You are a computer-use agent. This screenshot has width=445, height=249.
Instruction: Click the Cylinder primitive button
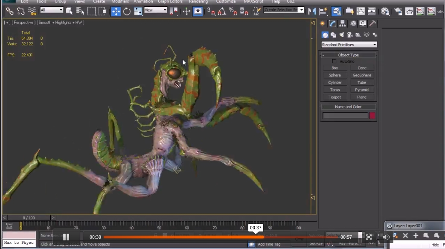pos(335,82)
